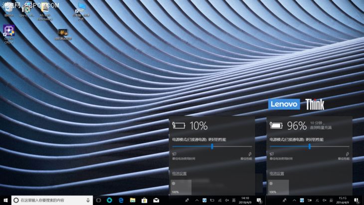The height and width of the screenshot is (205, 364).
Task: Adjust power mode slider in the 10% panel
Action: coord(212,146)
